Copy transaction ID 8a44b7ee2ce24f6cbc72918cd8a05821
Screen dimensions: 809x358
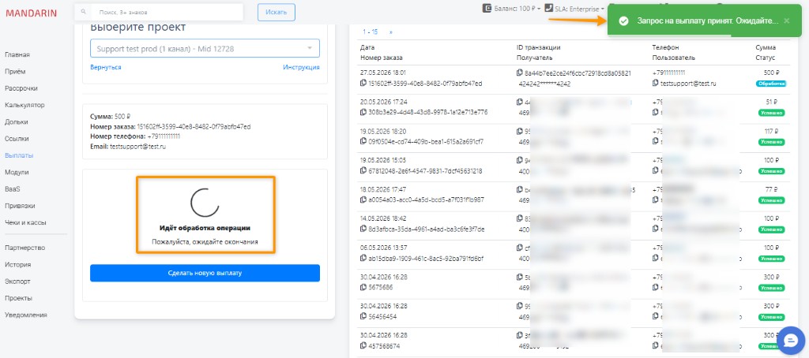pyautogui.click(x=520, y=73)
